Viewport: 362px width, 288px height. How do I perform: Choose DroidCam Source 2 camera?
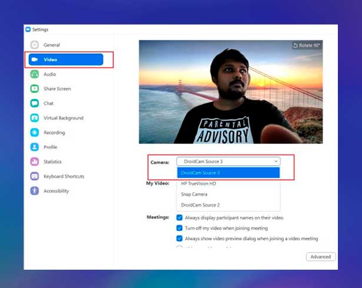tap(228, 205)
